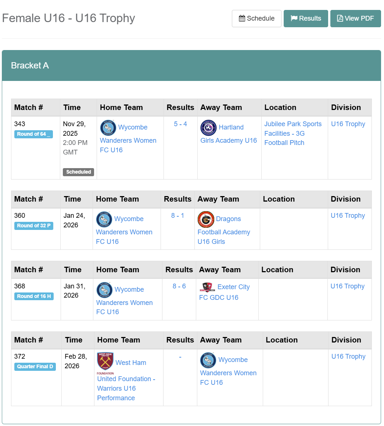Image resolution: width=384 pixels, height=426 pixels.
Task: Click Wycombe logo in match 343
Action: click(x=108, y=128)
